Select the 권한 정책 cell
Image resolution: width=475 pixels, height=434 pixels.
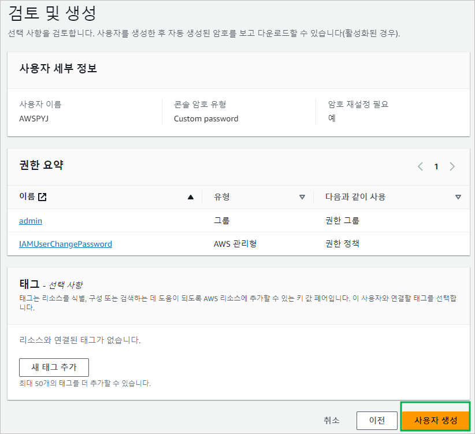pyautogui.click(x=342, y=244)
